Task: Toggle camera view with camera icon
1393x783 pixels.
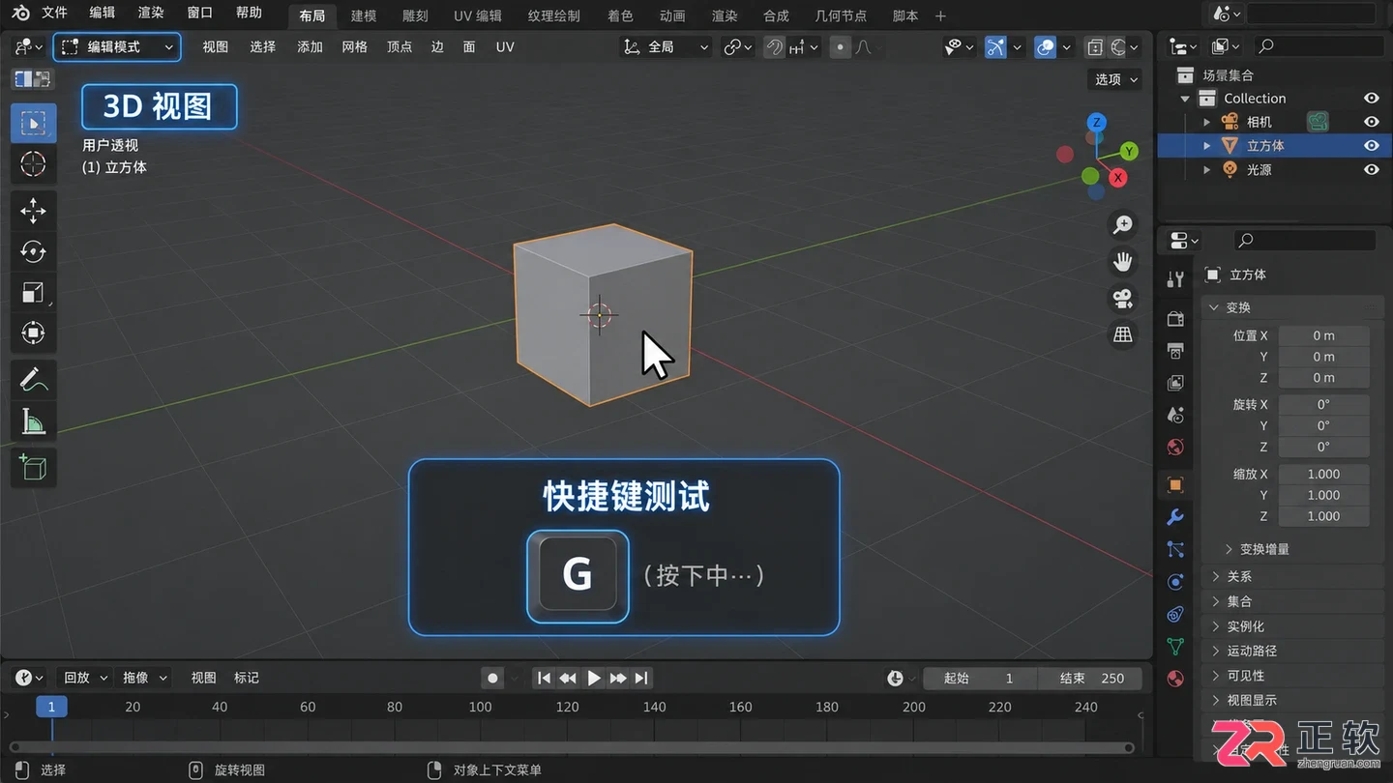Action: (1122, 298)
